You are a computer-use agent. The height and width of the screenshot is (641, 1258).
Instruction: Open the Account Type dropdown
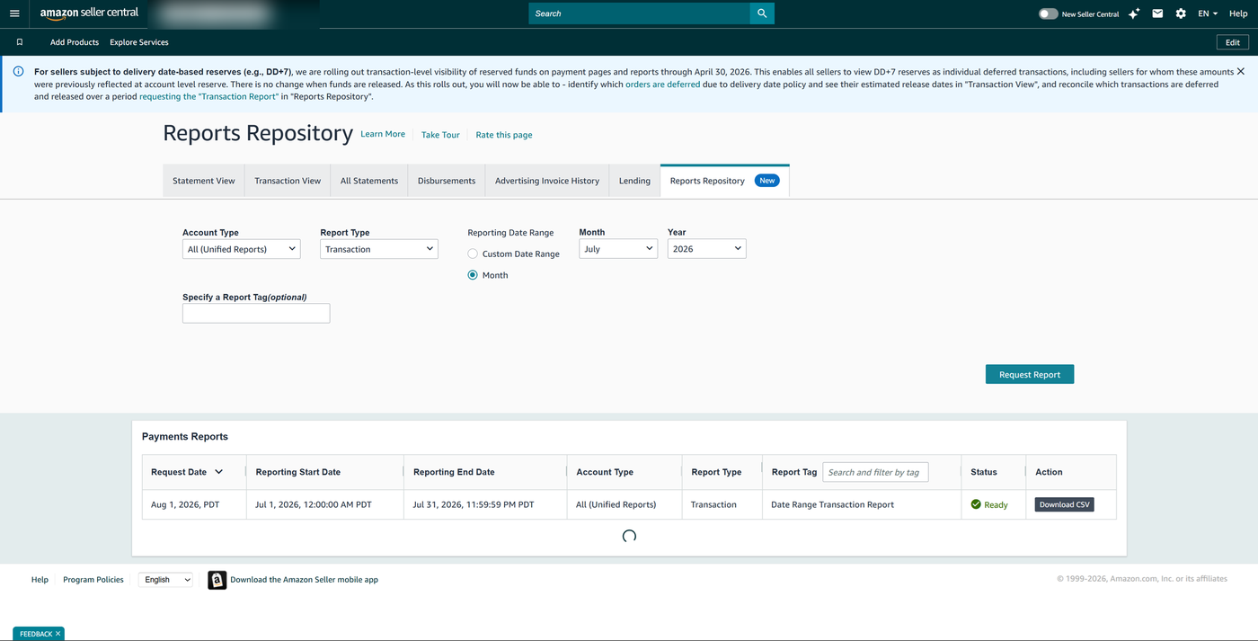point(241,249)
